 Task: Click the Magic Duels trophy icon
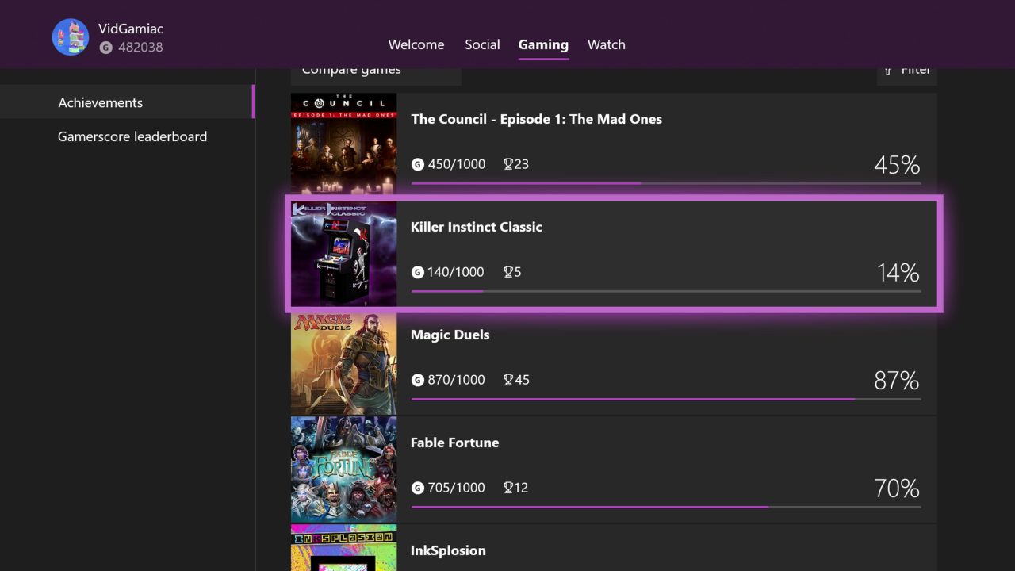coord(508,380)
